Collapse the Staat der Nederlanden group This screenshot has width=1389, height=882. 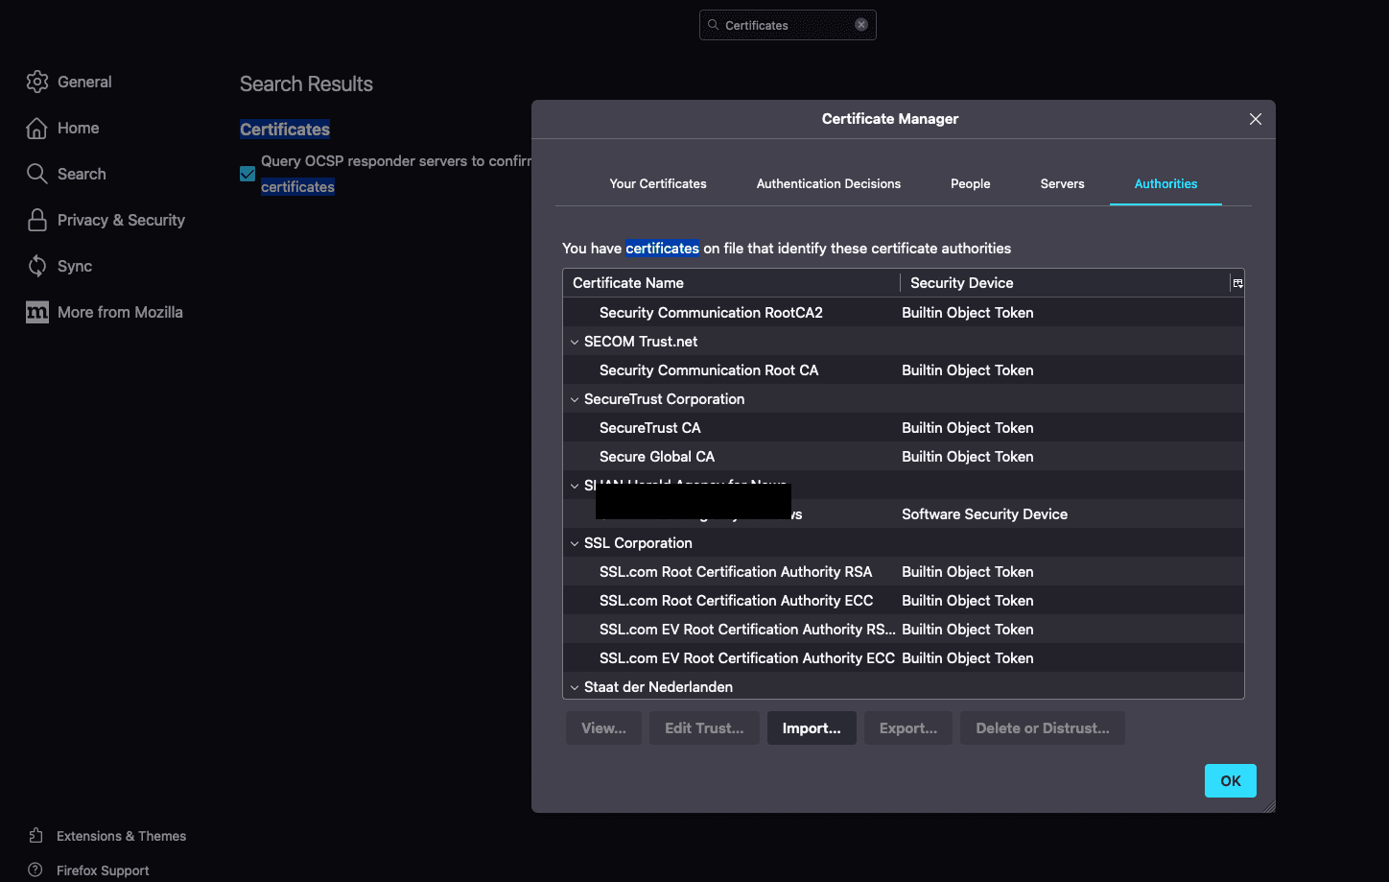[x=575, y=687]
